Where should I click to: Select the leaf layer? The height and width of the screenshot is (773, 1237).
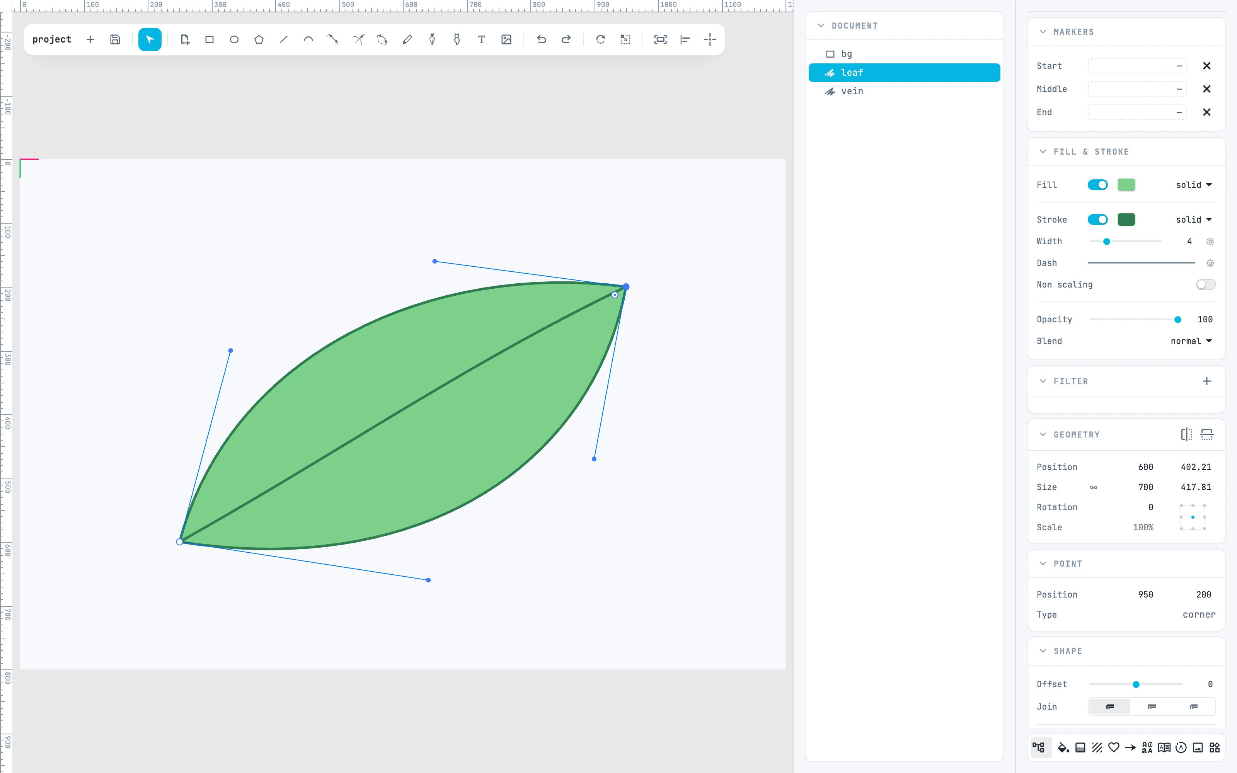tap(904, 73)
